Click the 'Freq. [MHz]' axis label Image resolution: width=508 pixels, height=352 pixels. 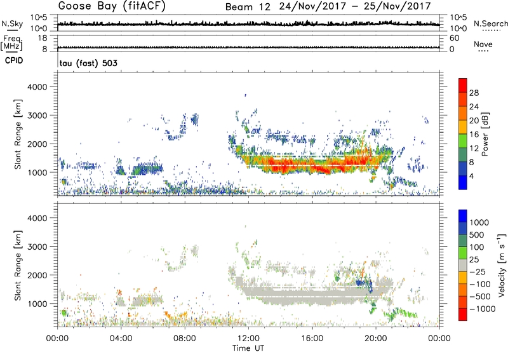pyautogui.click(x=11, y=43)
